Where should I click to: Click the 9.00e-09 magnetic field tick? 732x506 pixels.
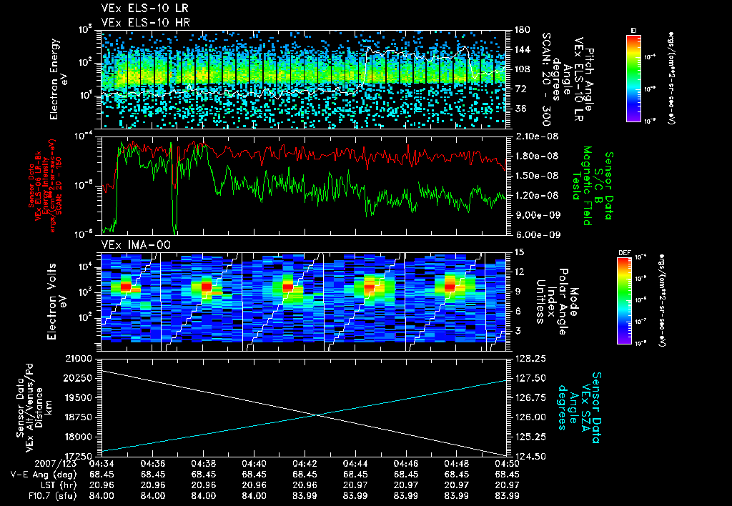(x=536, y=214)
